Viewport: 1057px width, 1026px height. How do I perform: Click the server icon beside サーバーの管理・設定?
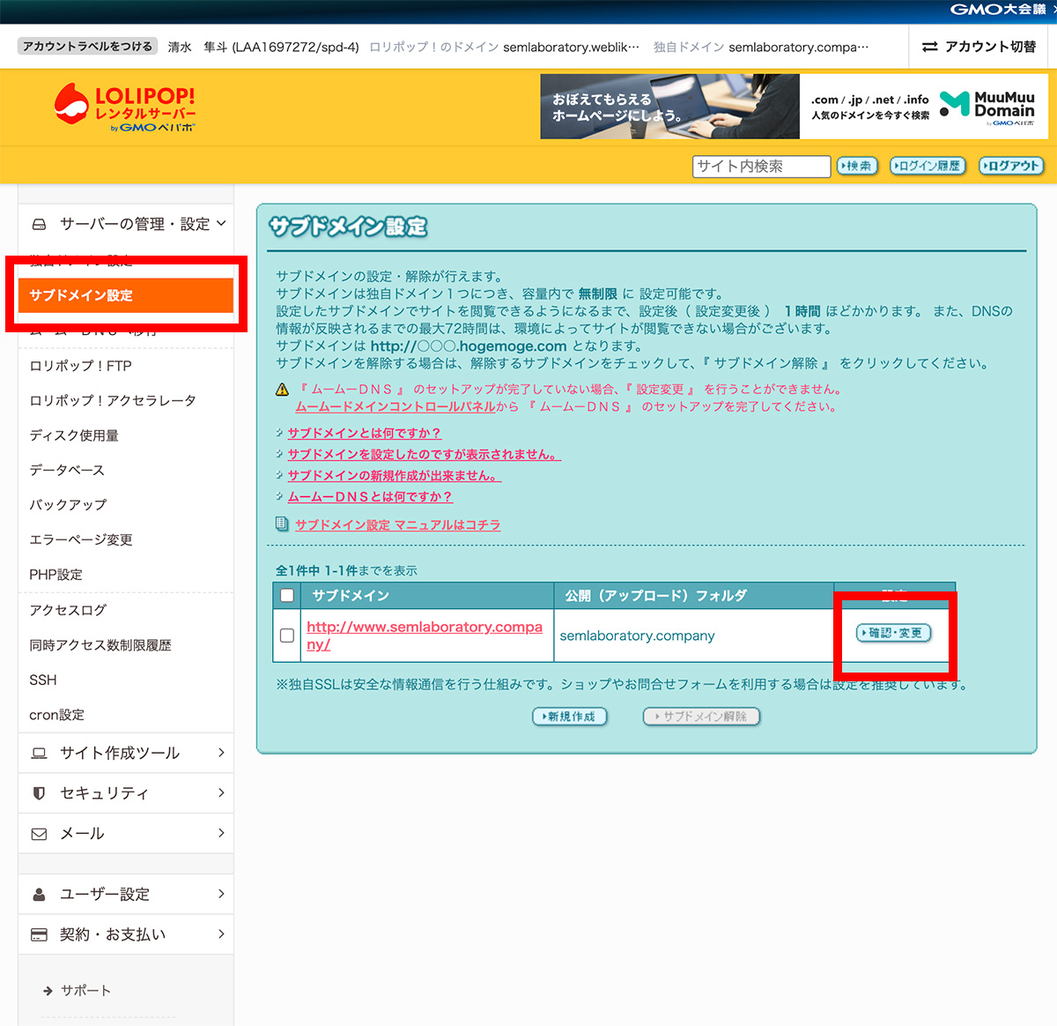(x=39, y=224)
